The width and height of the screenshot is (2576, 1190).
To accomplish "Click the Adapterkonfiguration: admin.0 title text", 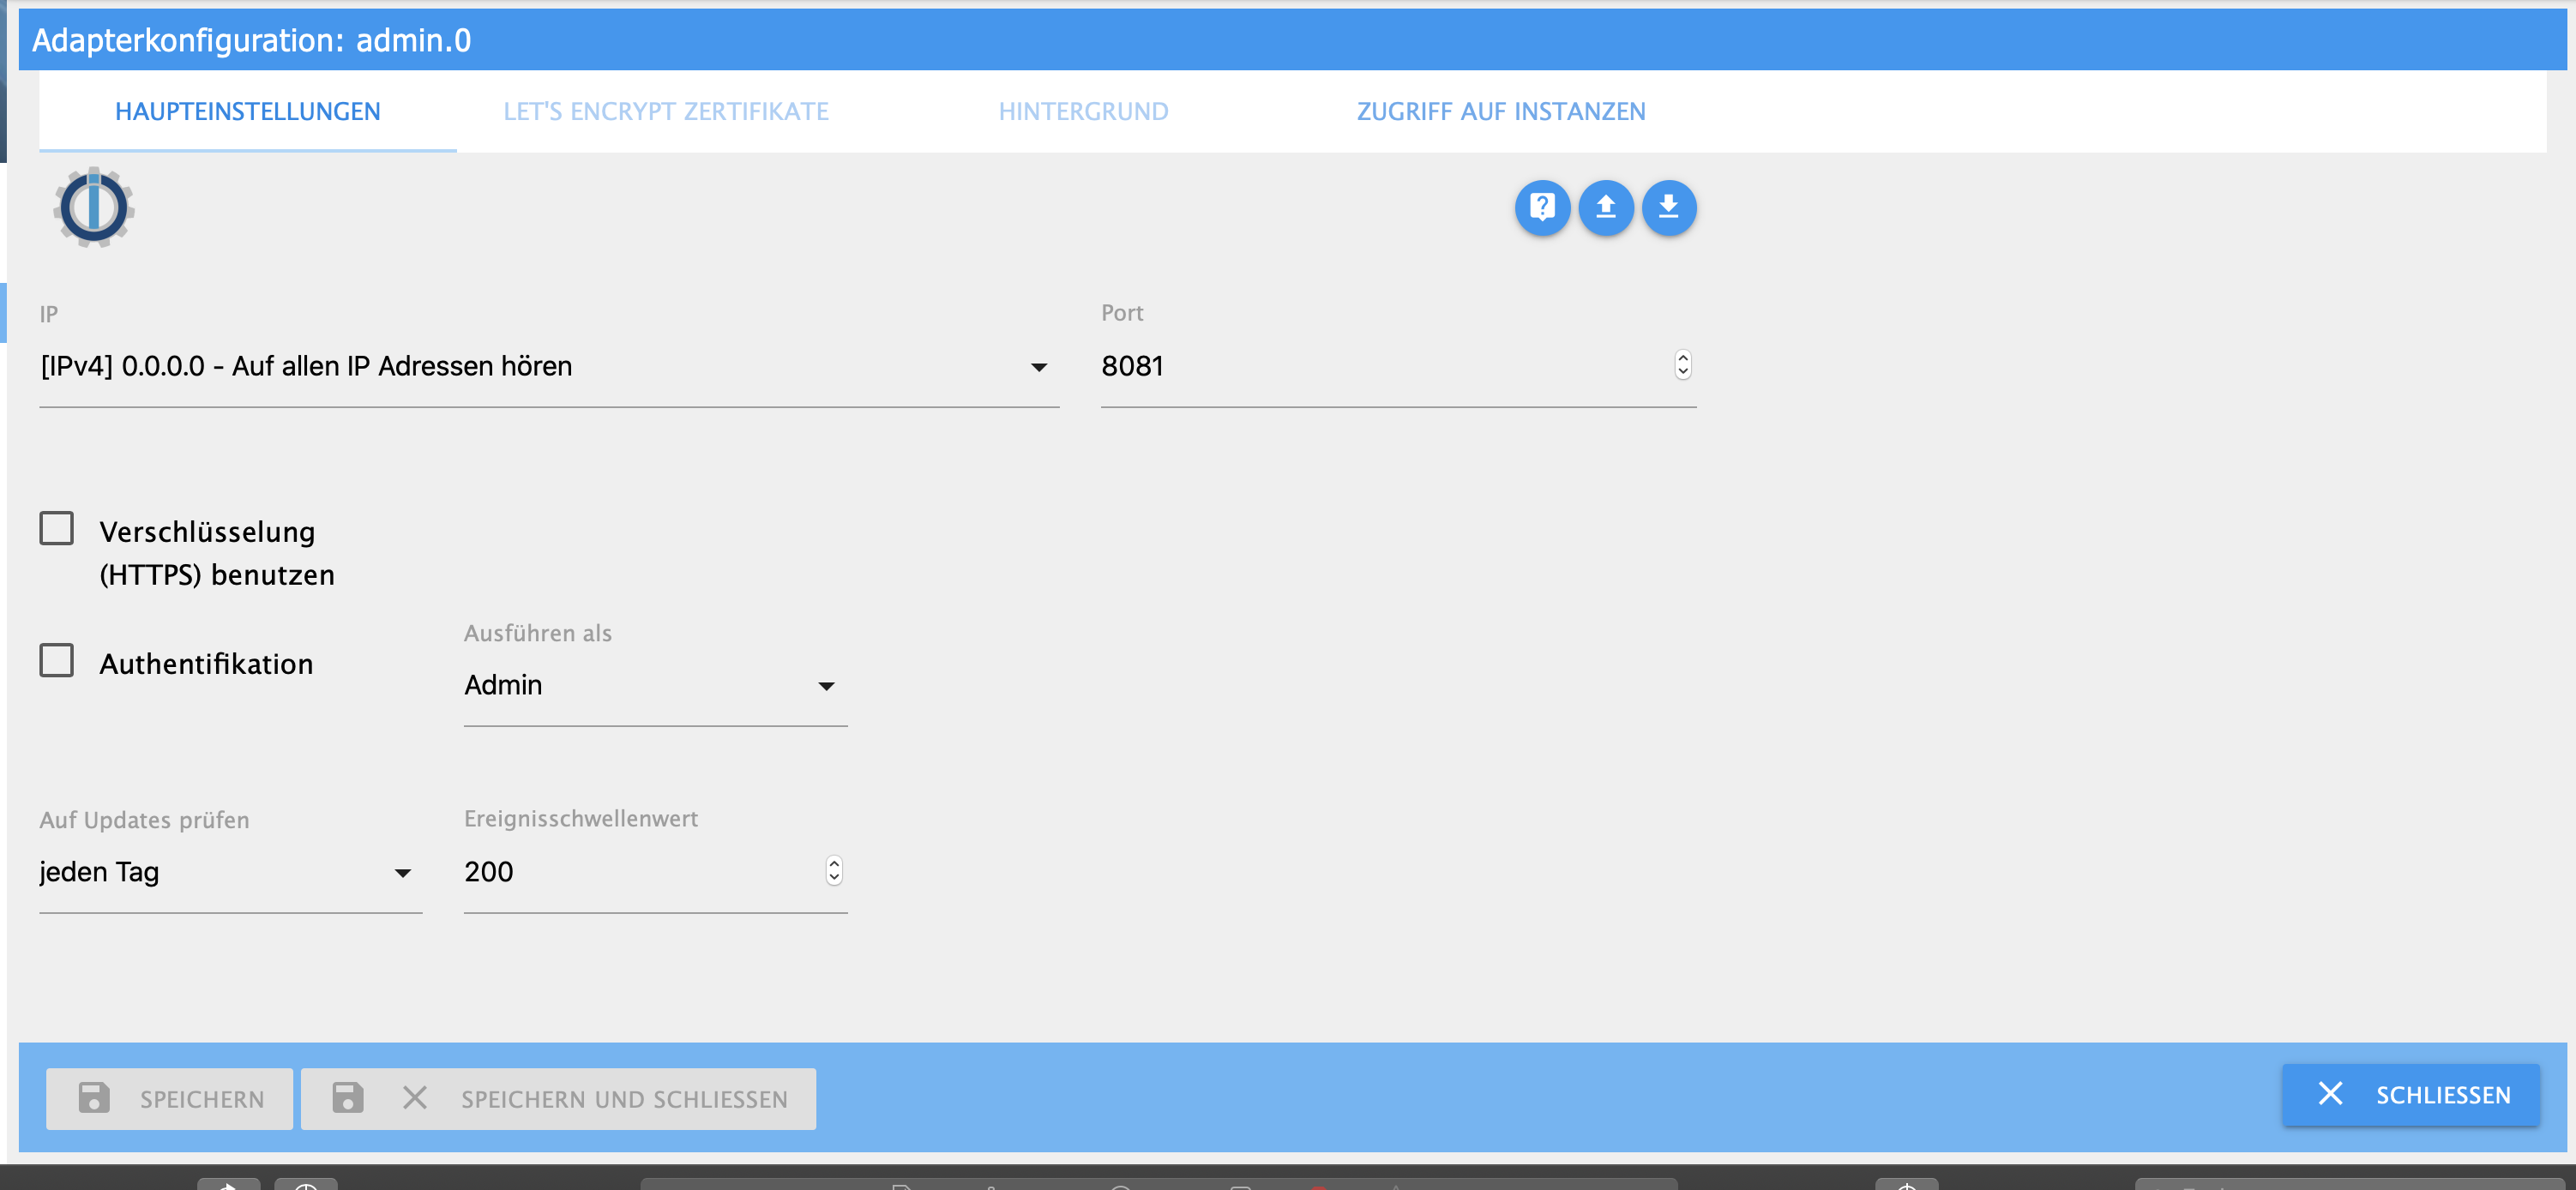I will (251, 40).
